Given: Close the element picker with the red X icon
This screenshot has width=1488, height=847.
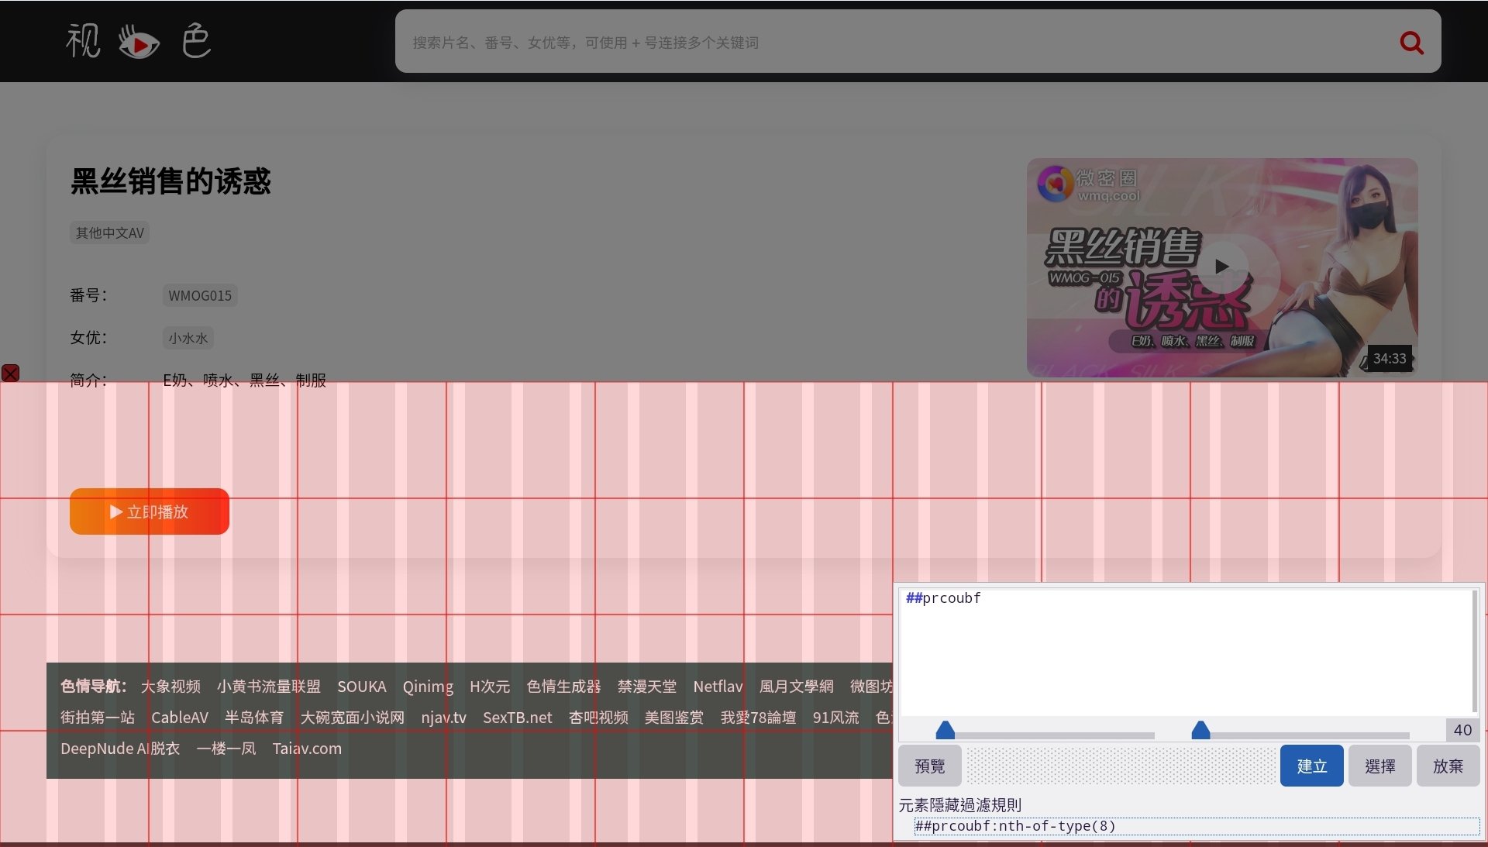Looking at the screenshot, I should (10, 374).
